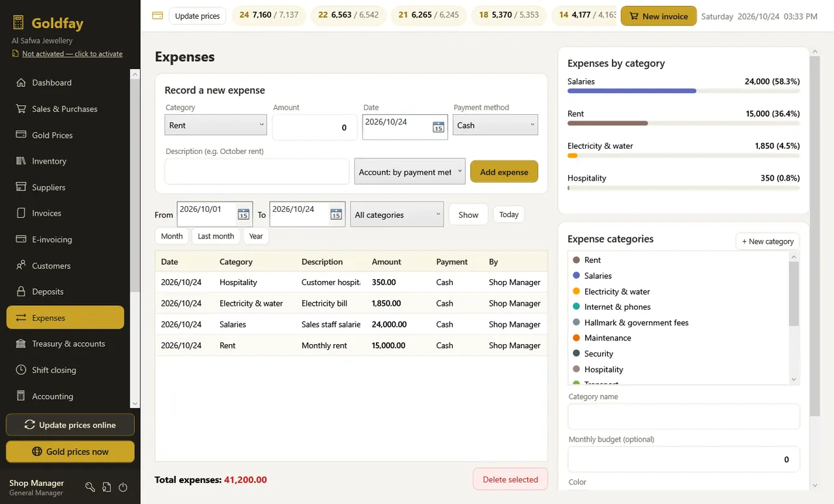
Task: Filter expenses by Last month
Action: (x=216, y=236)
